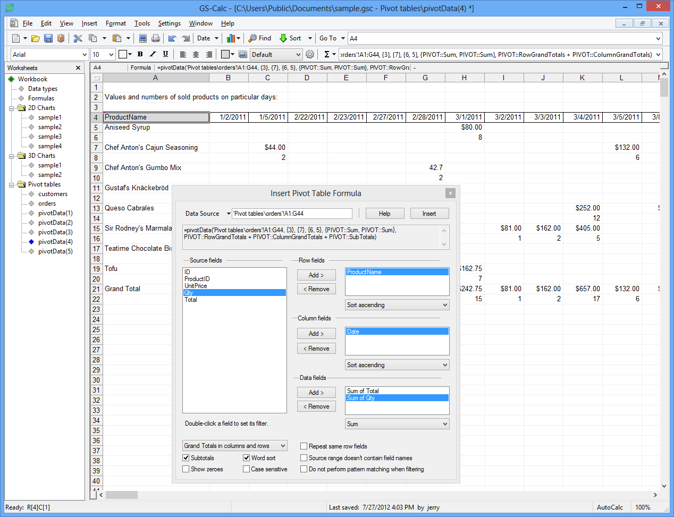Image resolution: width=674 pixels, height=517 pixels.
Task: Check Repeat same row fields
Action: tap(304, 446)
